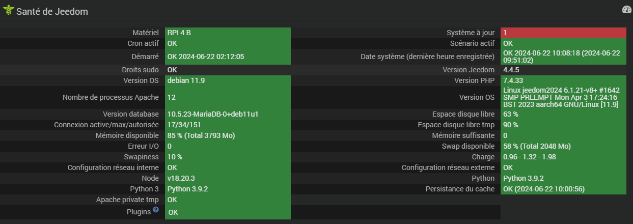This screenshot has width=633, height=224.
Task: Click the 'Espace disque libre tmp' label
Action: (x=456, y=125)
